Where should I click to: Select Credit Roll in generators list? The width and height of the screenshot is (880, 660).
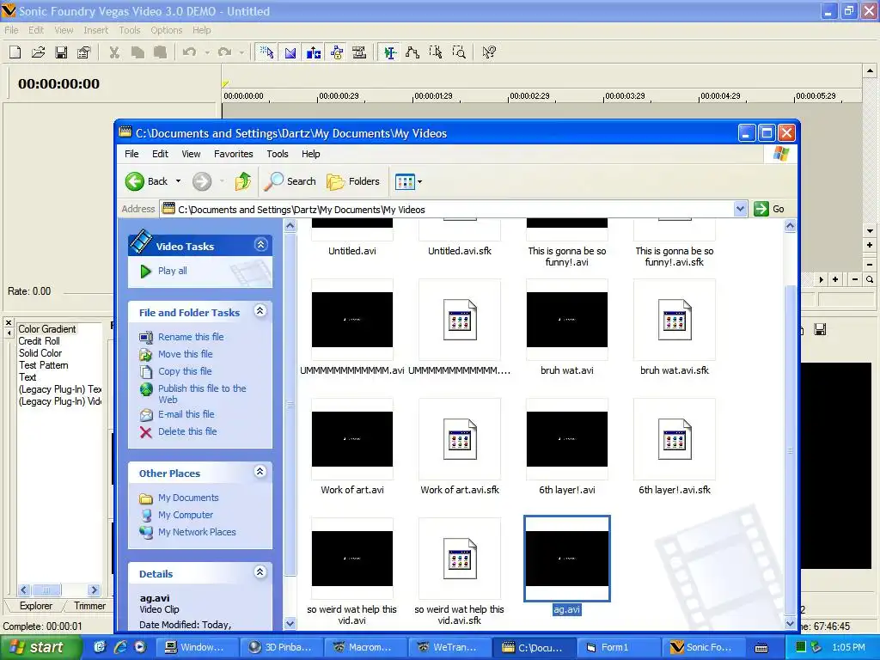(39, 341)
